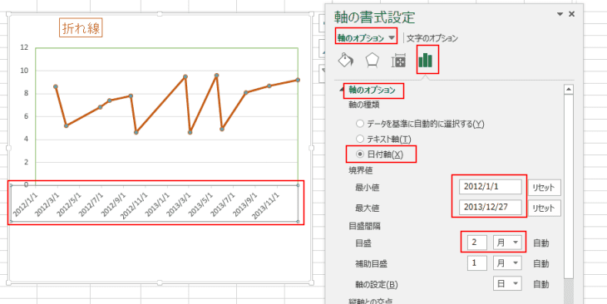This screenshot has height=304, width=607.
Task: Close the 軸の書式設定 pane
Action: (572, 14)
